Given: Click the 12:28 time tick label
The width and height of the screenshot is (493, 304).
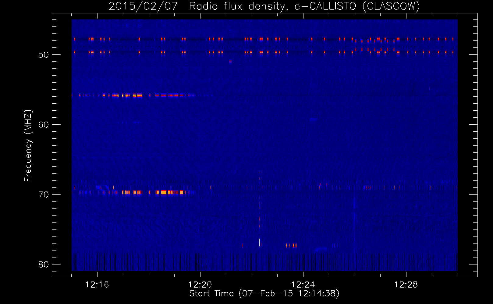Looking at the screenshot, I should pyautogui.click(x=406, y=285).
